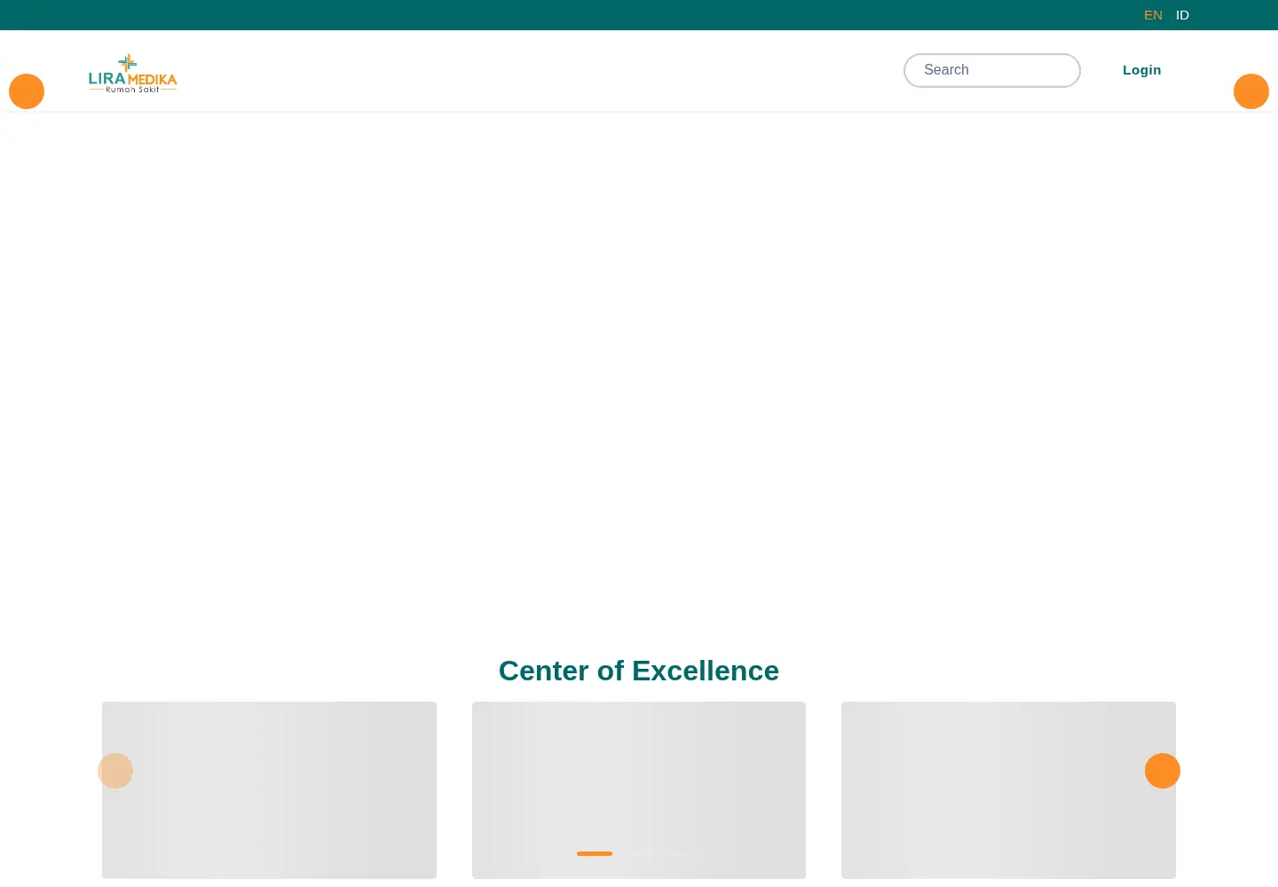Show next Center of Excellence cards

(1163, 771)
